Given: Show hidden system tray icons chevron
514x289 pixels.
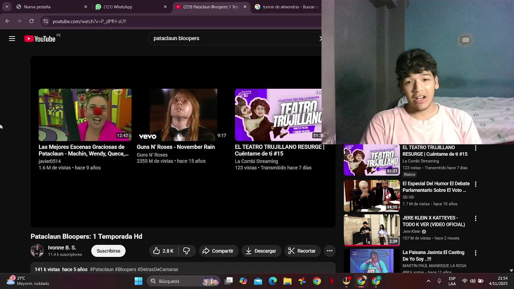Looking at the screenshot, I should point(428,281).
